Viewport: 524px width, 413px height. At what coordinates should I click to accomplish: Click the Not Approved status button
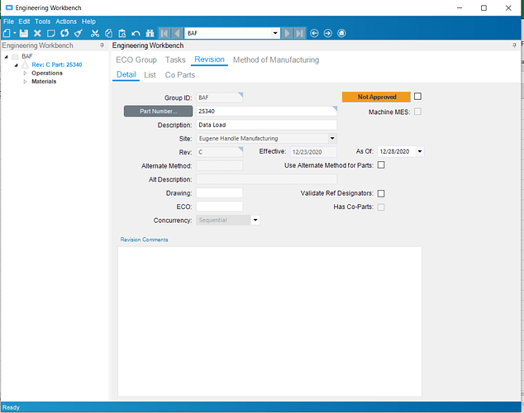point(376,97)
